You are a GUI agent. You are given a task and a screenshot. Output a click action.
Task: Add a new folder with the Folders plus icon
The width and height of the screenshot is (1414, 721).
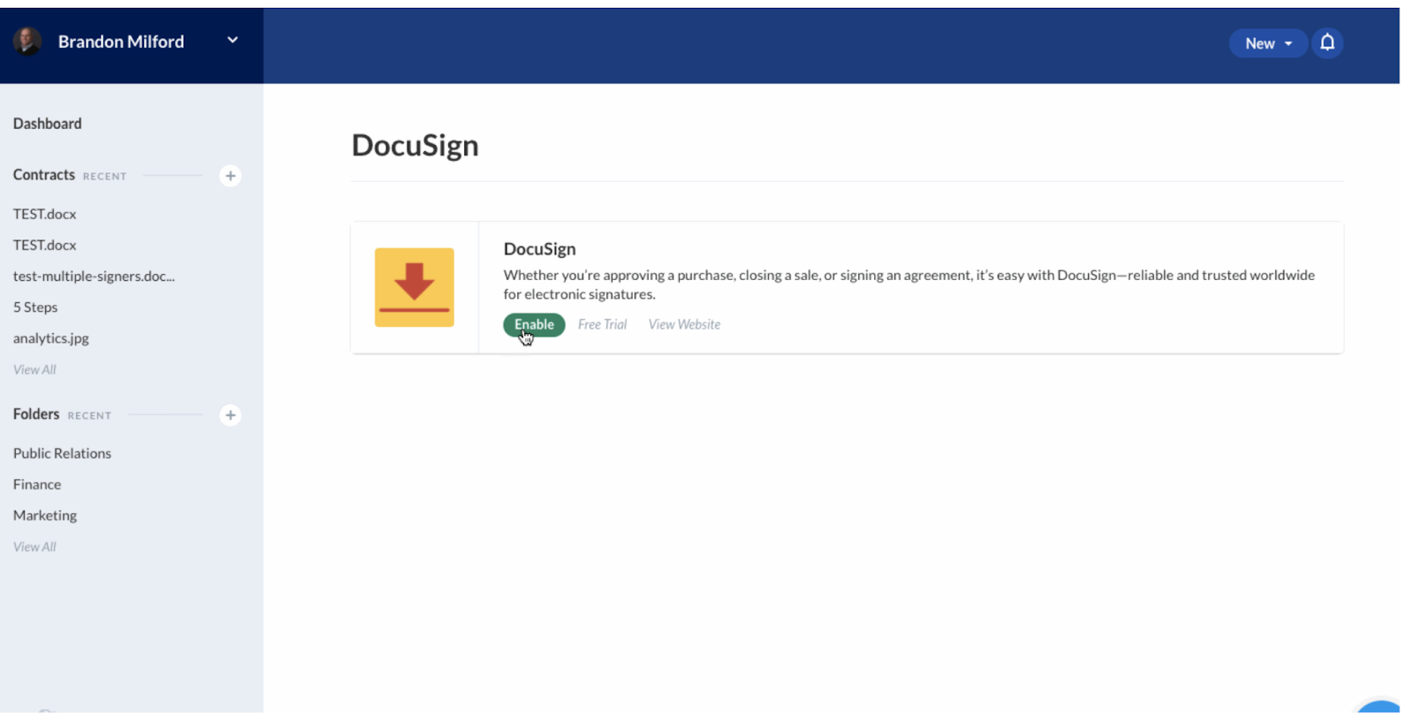pyautogui.click(x=230, y=415)
